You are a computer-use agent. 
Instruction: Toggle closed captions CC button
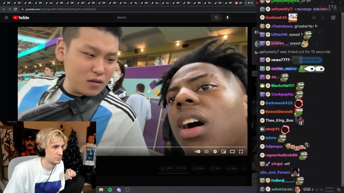(206, 151)
